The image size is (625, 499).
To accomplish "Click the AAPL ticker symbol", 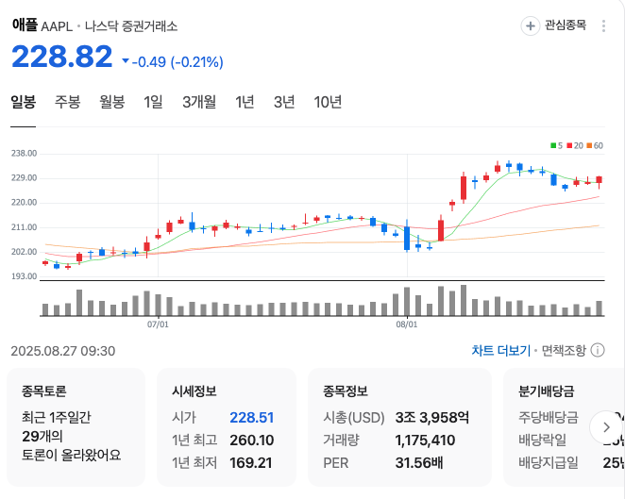I will 57,26.
